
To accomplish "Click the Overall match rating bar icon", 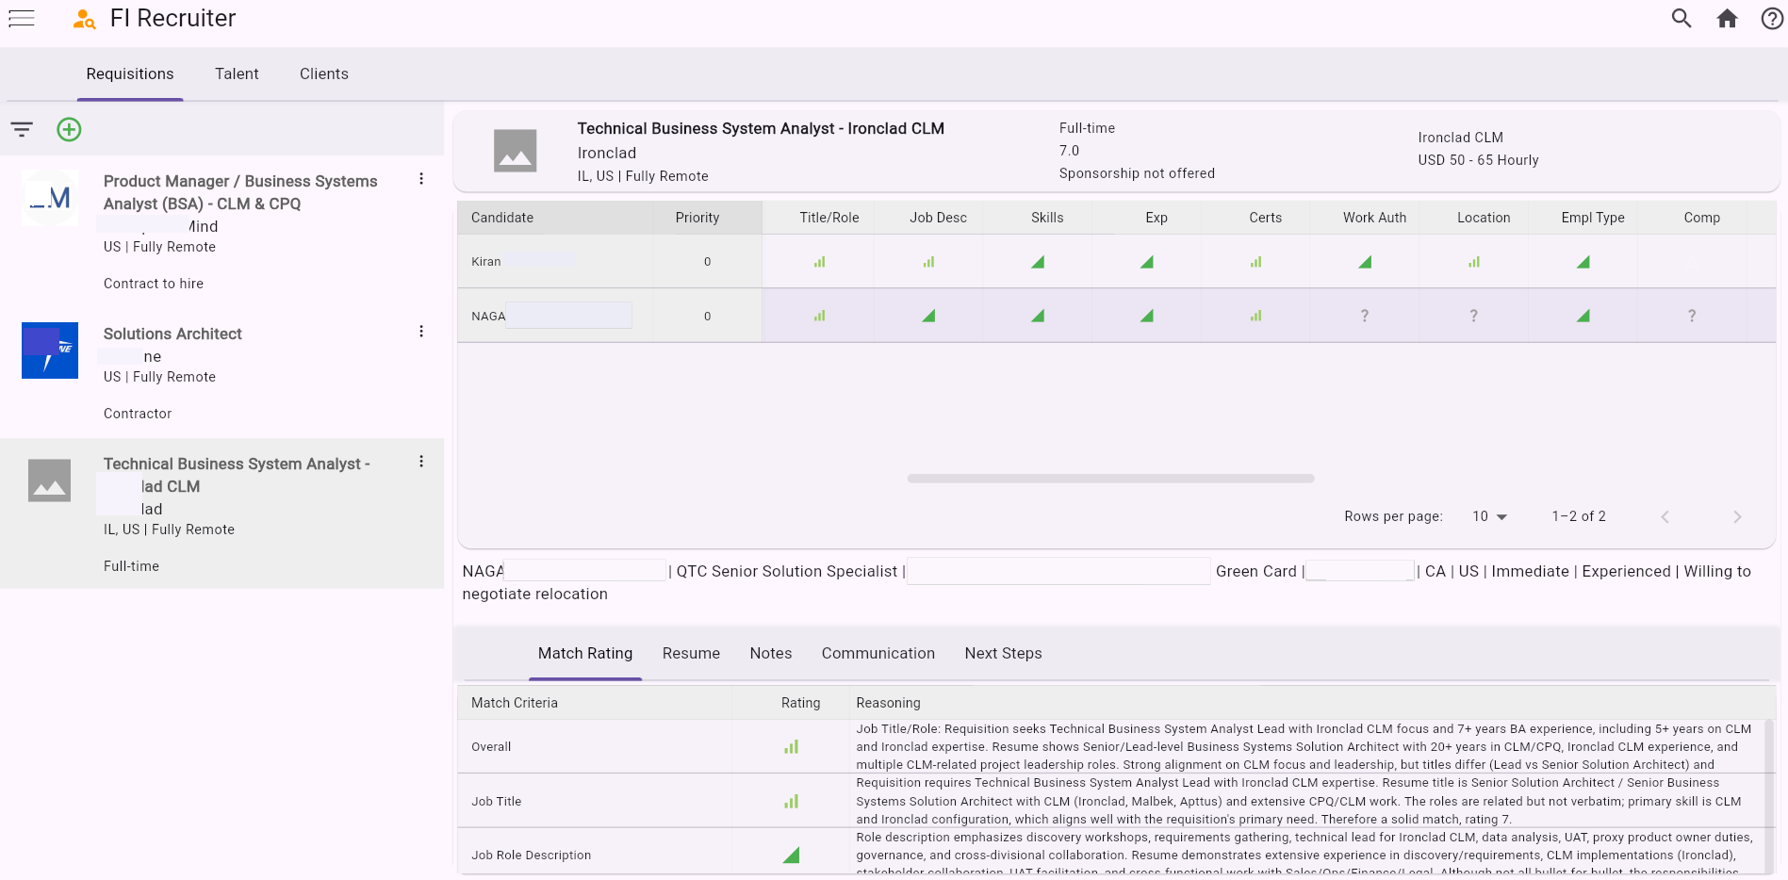I will coord(791,747).
